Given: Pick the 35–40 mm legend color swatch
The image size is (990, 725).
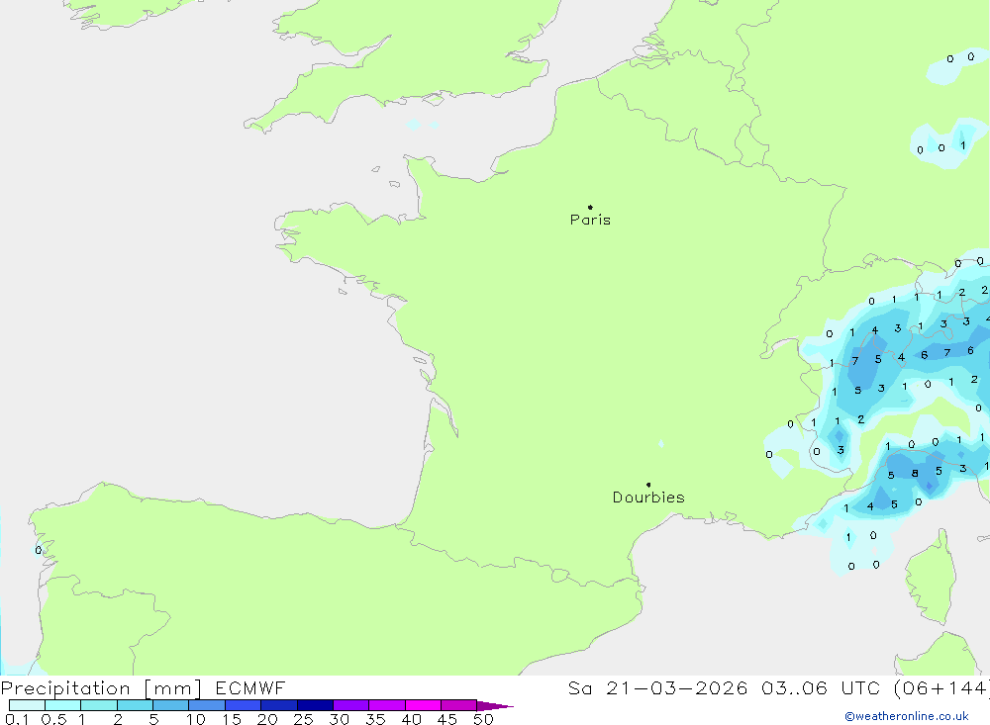Looking at the screenshot, I should [387, 705].
